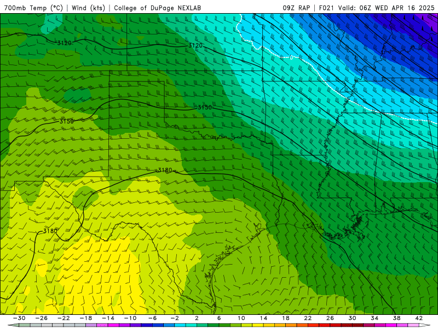This screenshot has height=328, width=438.
Task: Click the "3180" contour label in central Texas
Action: pyautogui.click(x=165, y=170)
